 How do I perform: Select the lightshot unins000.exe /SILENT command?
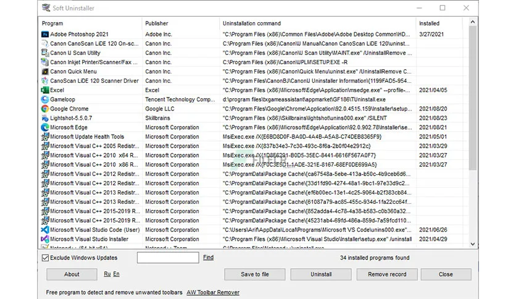(305, 118)
